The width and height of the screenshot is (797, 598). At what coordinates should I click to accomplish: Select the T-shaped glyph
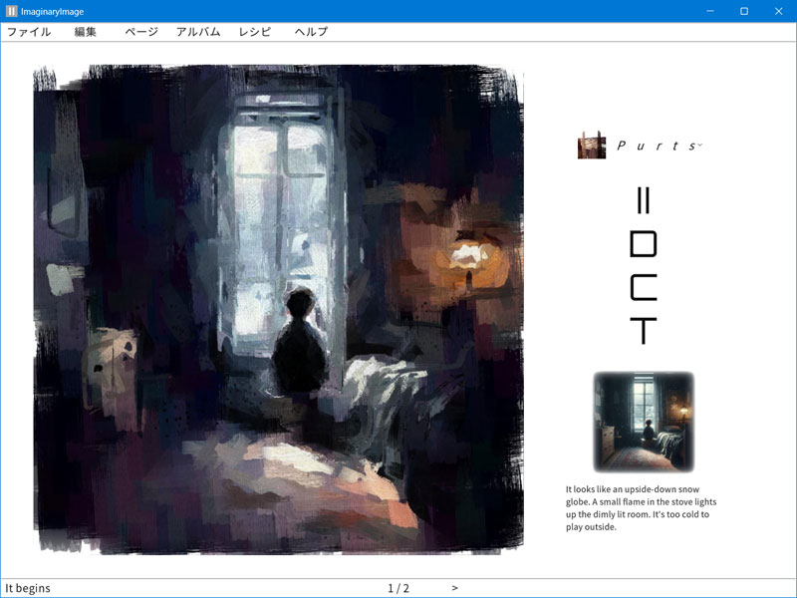pos(644,331)
